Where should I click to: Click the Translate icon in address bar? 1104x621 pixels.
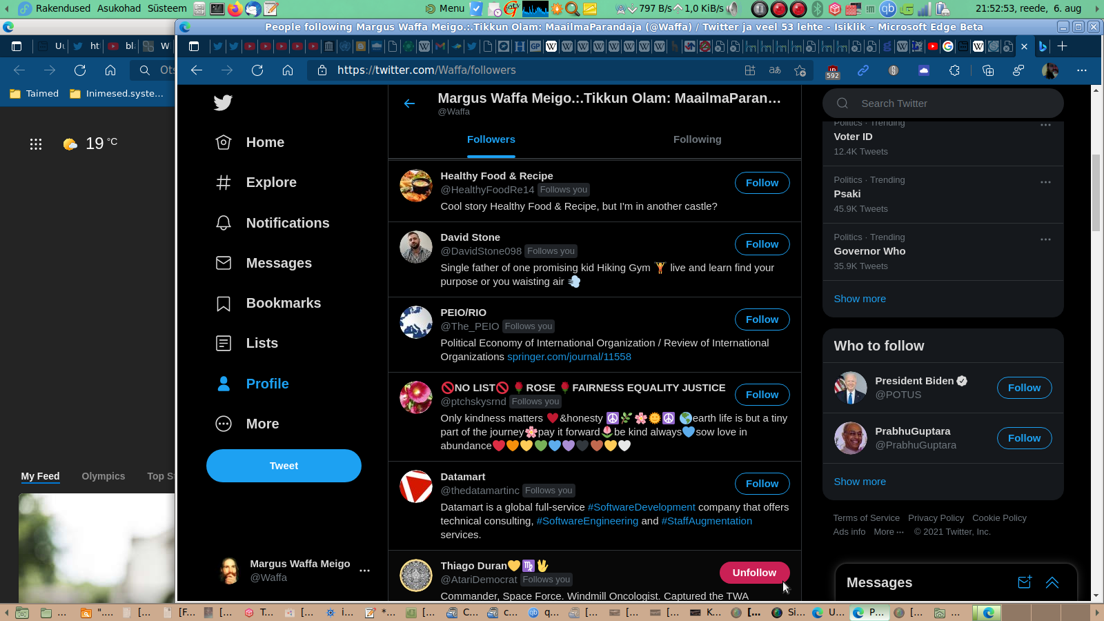[x=775, y=70]
